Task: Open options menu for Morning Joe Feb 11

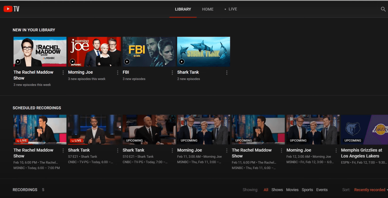Action: (227, 150)
